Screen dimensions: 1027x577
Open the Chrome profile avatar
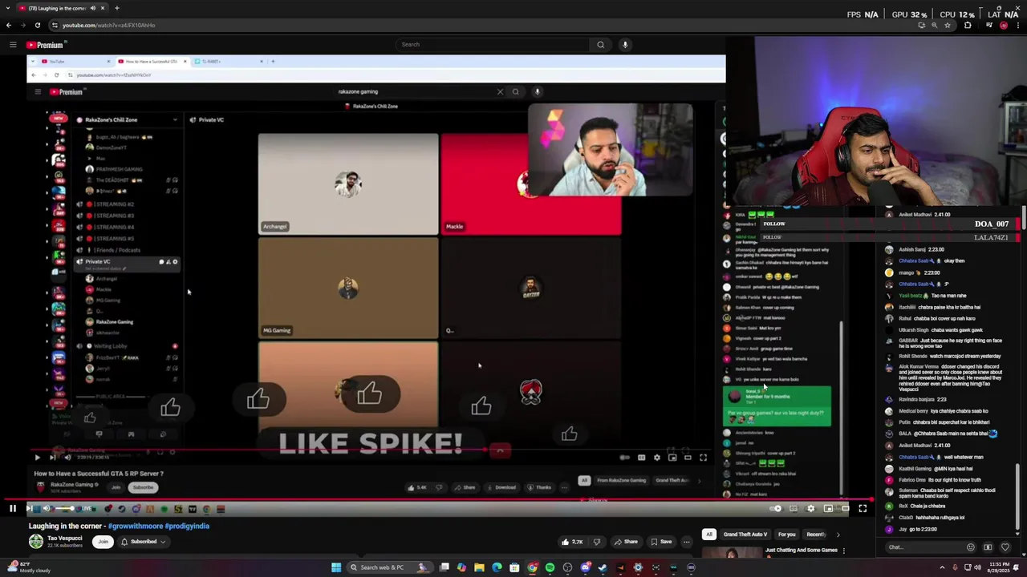click(x=1004, y=25)
